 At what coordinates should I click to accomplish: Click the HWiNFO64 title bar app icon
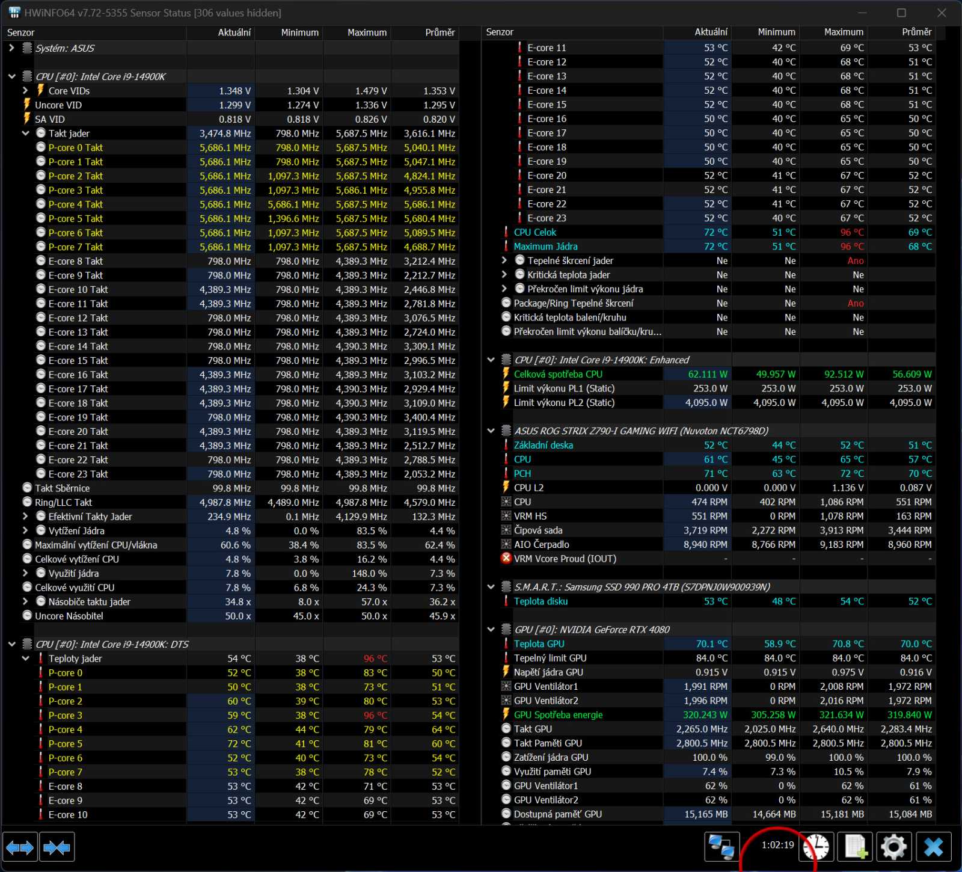(14, 13)
